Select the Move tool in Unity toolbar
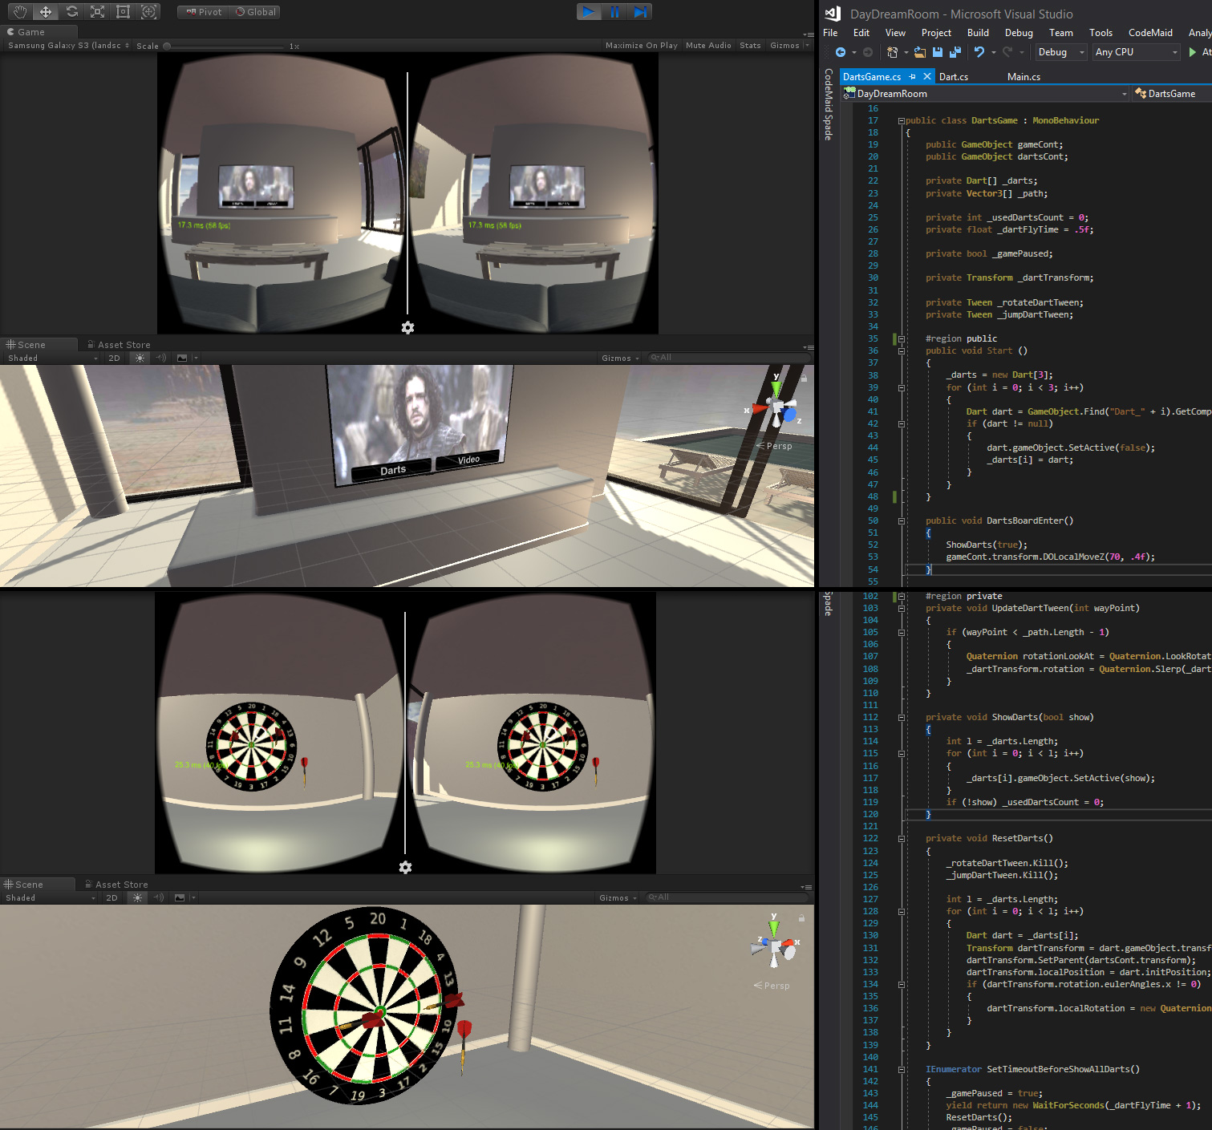The image size is (1212, 1130). (x=46, y=11)
